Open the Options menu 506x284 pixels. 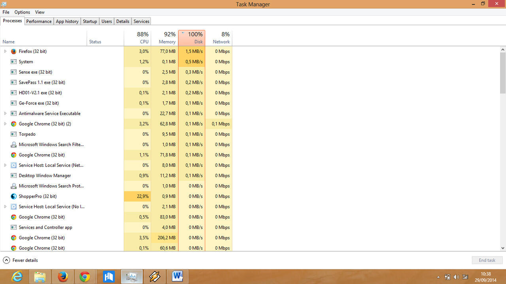coord(22,12)
